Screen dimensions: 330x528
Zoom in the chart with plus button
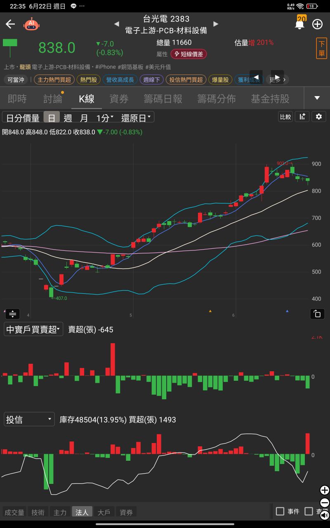[x=324, y=490]
